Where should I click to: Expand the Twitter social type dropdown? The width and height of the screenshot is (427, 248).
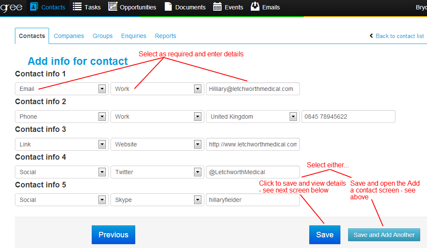pyautogui.click(x=198, y=172)
